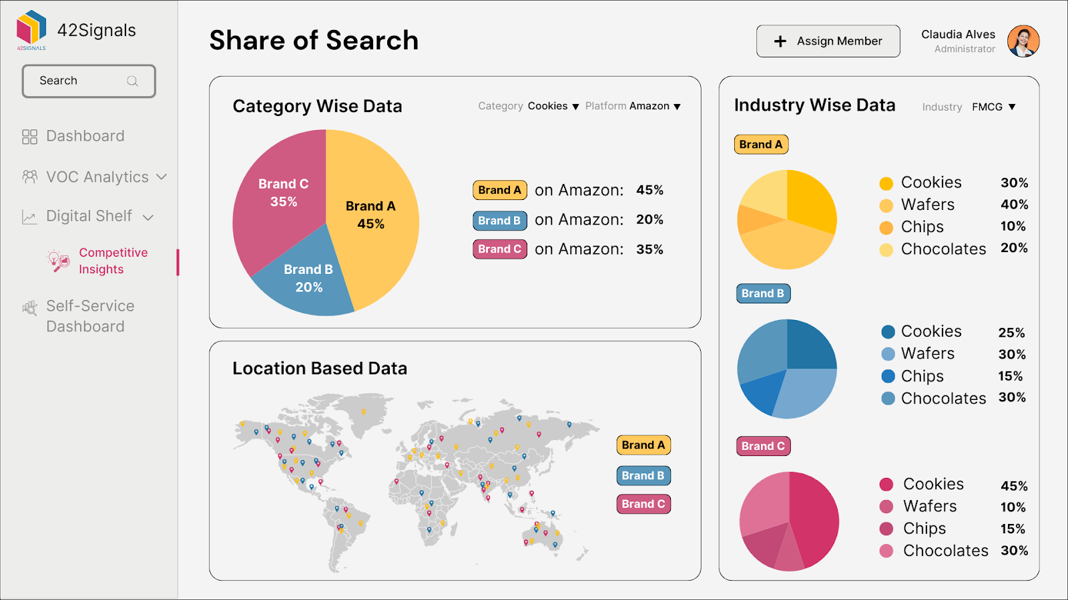The width and height of the screenshot is (1068, 600).
Task: Click the Brand A badge in Category Wise Data
Action: coord(499,190)
